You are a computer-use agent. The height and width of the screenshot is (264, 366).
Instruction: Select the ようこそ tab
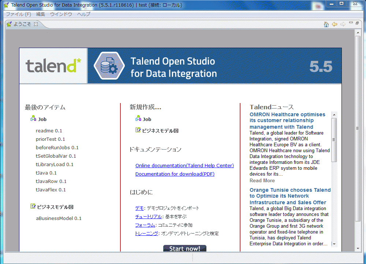tap(22, 24)
